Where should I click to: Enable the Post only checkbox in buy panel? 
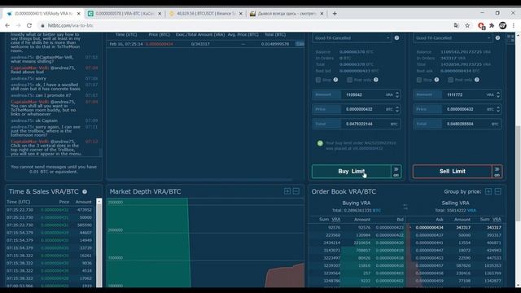[x=349, y=80]
